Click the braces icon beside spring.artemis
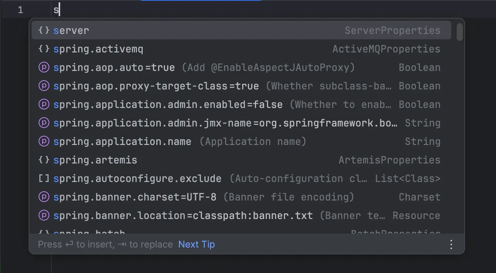Image resolution: width=496 pixels, height=273 pixels. pos(44,160)
